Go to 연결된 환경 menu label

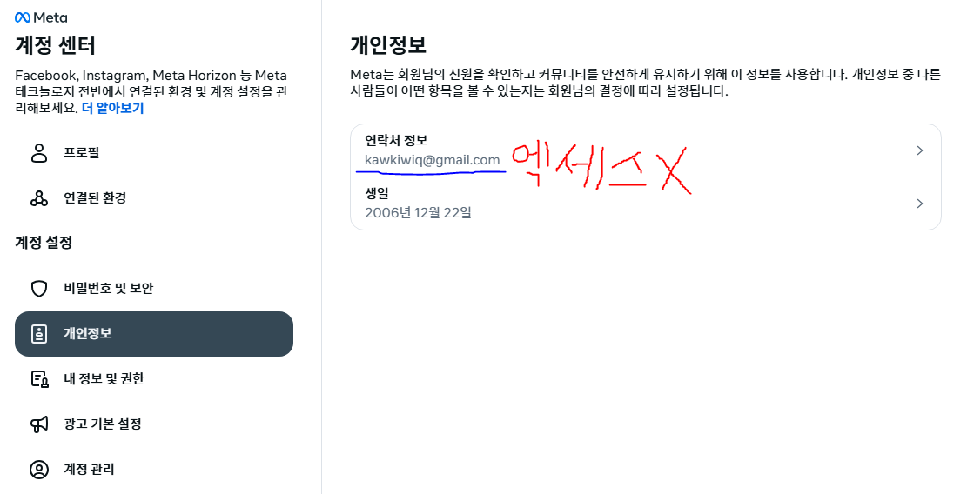[95, 198]
